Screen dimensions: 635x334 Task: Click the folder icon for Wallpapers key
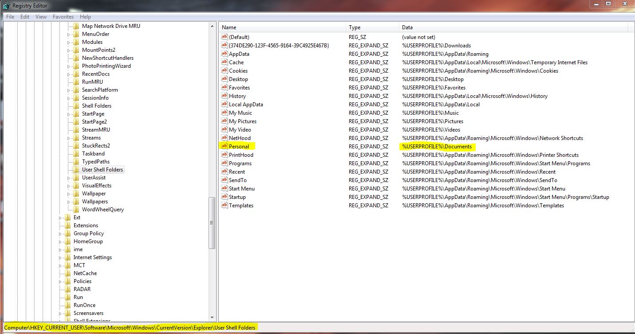point(76,201)
